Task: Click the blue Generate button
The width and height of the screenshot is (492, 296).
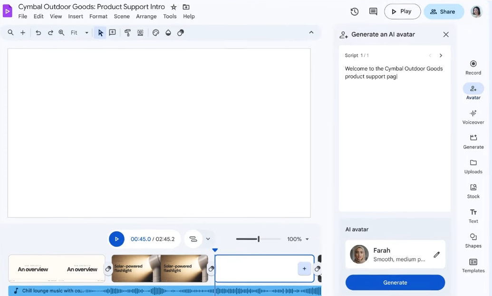Action: pos(395,282)
